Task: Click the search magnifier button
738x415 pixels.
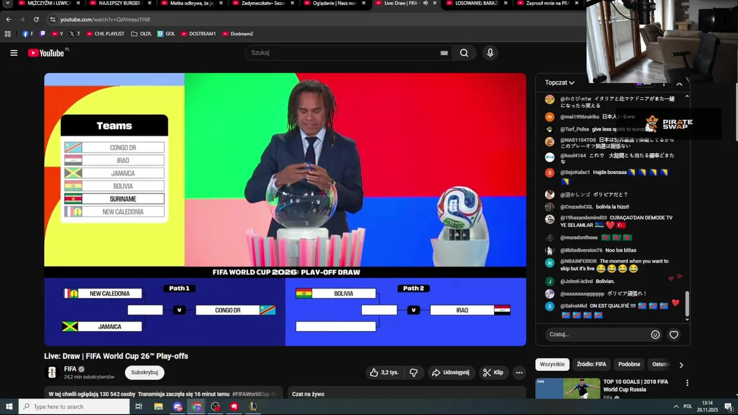Action: click(x=464, y=53)
